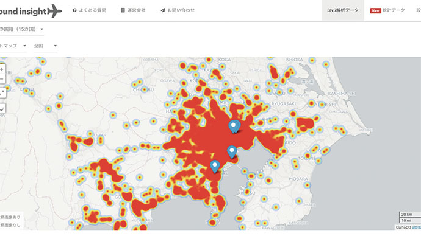Click the paper plane contact icon
The width and height of the screenshot is (421, 236).
(163, 10)
